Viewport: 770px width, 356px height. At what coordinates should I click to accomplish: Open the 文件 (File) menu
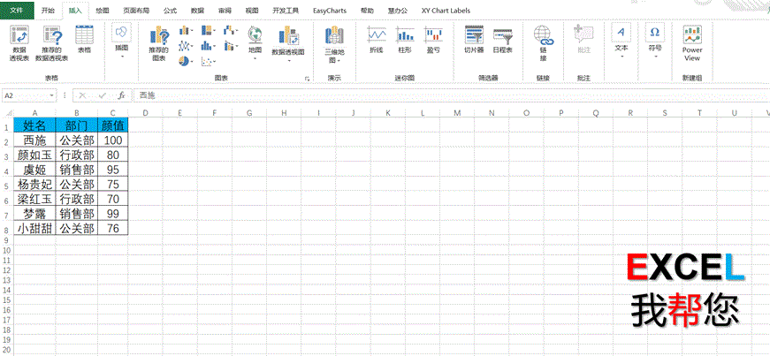(18, 11)
